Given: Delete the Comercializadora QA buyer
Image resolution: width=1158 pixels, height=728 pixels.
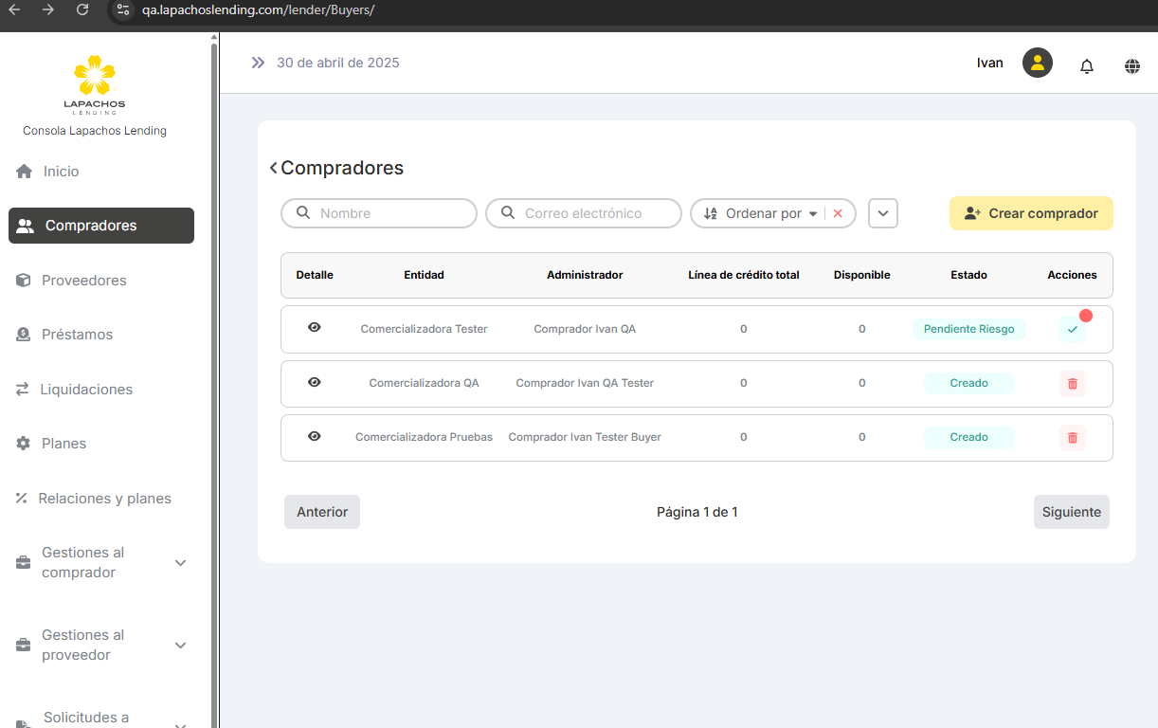Looking at the screenshot, I should click(1072, 384).
